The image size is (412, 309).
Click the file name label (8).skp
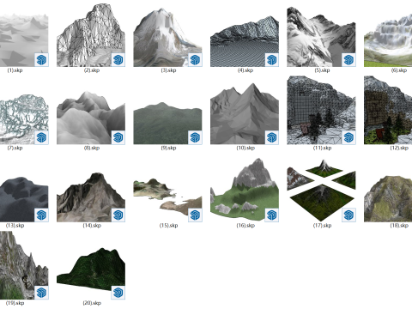(x=92, y=148)
